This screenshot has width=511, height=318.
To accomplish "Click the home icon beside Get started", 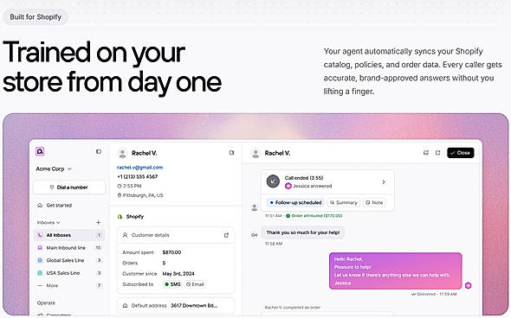I will [x=40, y=205].
